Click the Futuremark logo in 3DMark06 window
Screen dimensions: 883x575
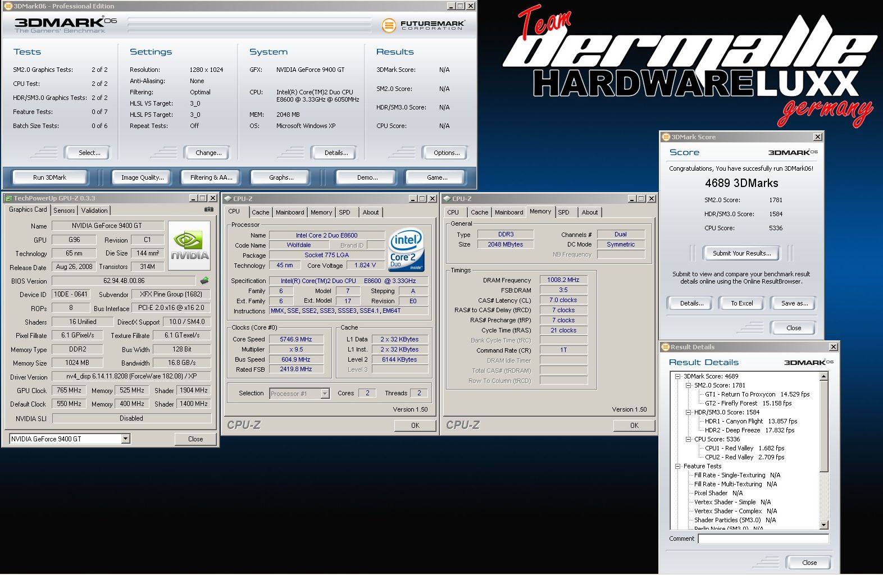pos(424,25)
